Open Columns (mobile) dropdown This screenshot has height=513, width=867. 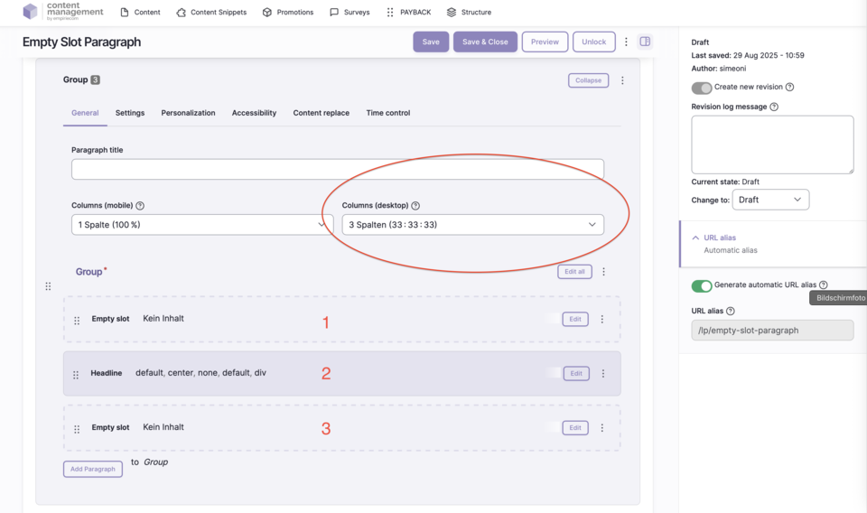point(201,225)
